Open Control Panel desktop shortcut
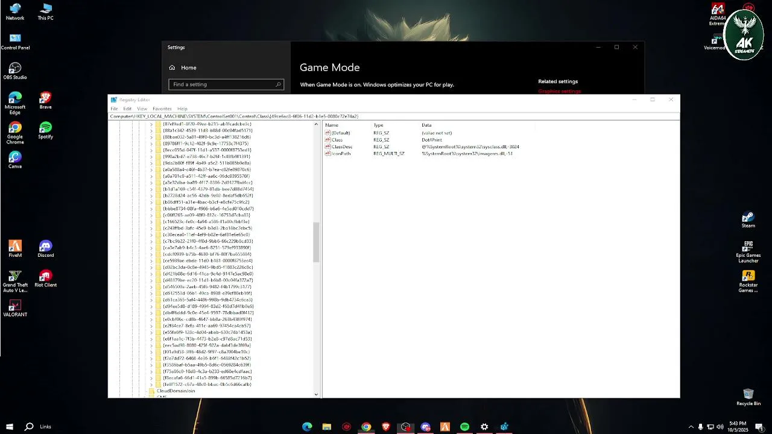The image size is (772, 434). [x=15, y=42]
